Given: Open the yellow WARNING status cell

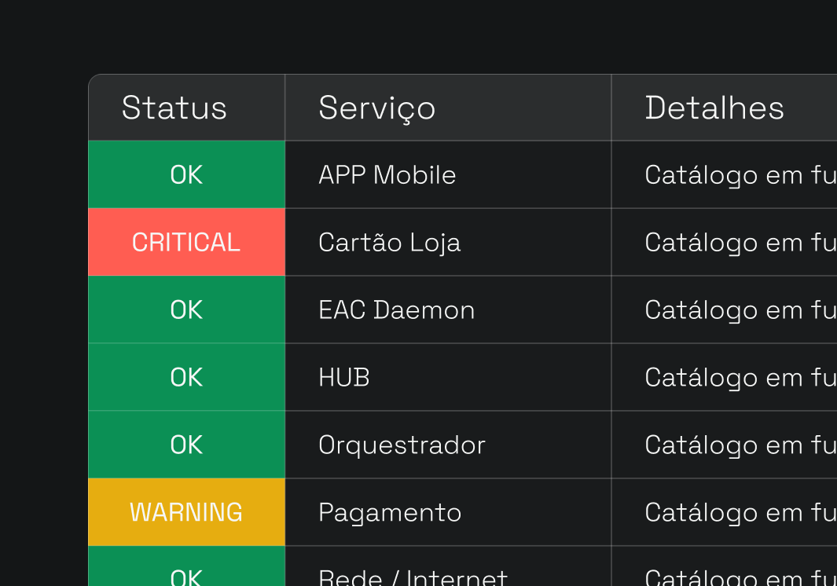Looking at the screenshot, I should [186, 512].
